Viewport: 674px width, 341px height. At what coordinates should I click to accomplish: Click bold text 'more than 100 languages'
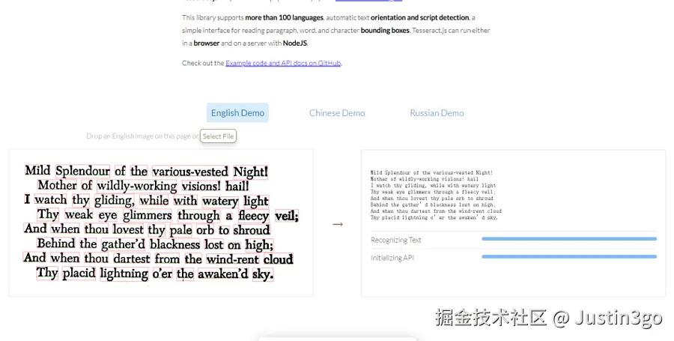(x=284, y=18)
